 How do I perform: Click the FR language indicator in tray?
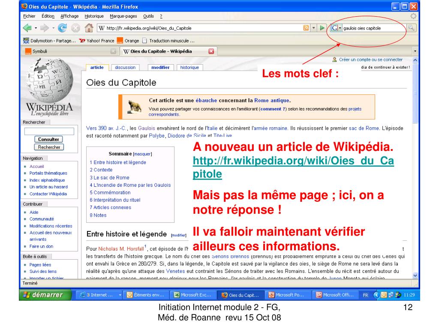coord(365,295)
